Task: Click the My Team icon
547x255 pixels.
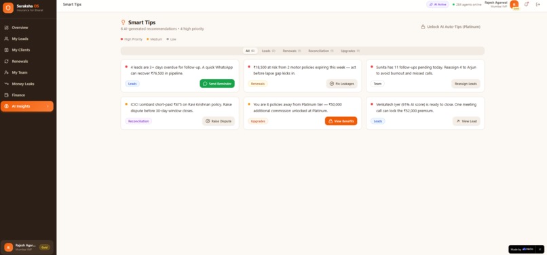Action: [6, 72]
